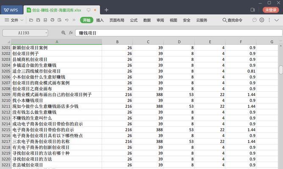Select row header 3209
283x169 pixels.
6,95
